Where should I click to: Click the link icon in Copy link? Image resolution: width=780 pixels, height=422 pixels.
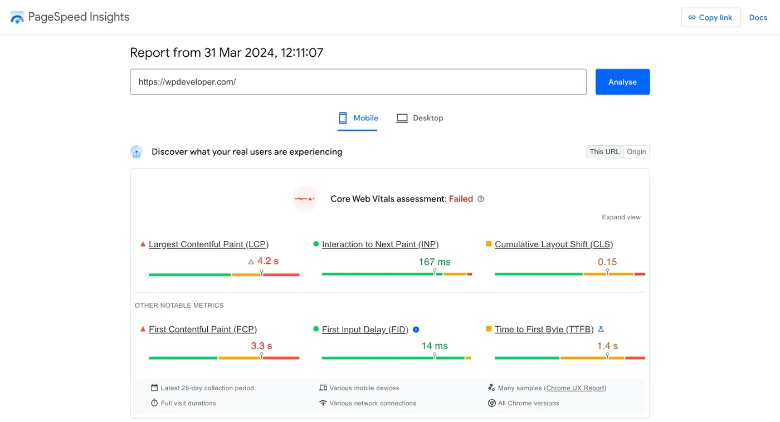coord(692,17)
